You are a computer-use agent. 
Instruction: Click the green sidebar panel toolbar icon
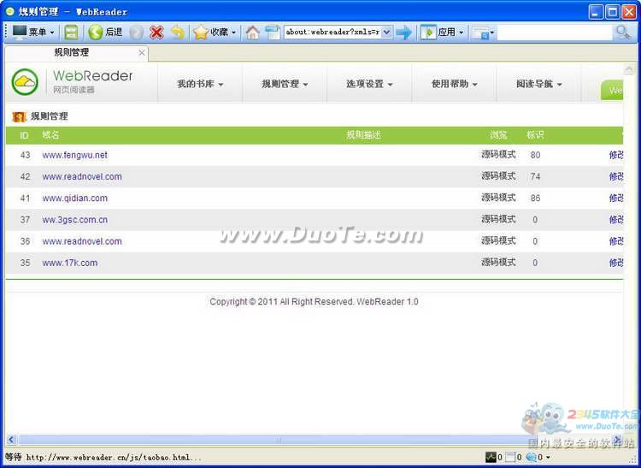click(71, 33)
